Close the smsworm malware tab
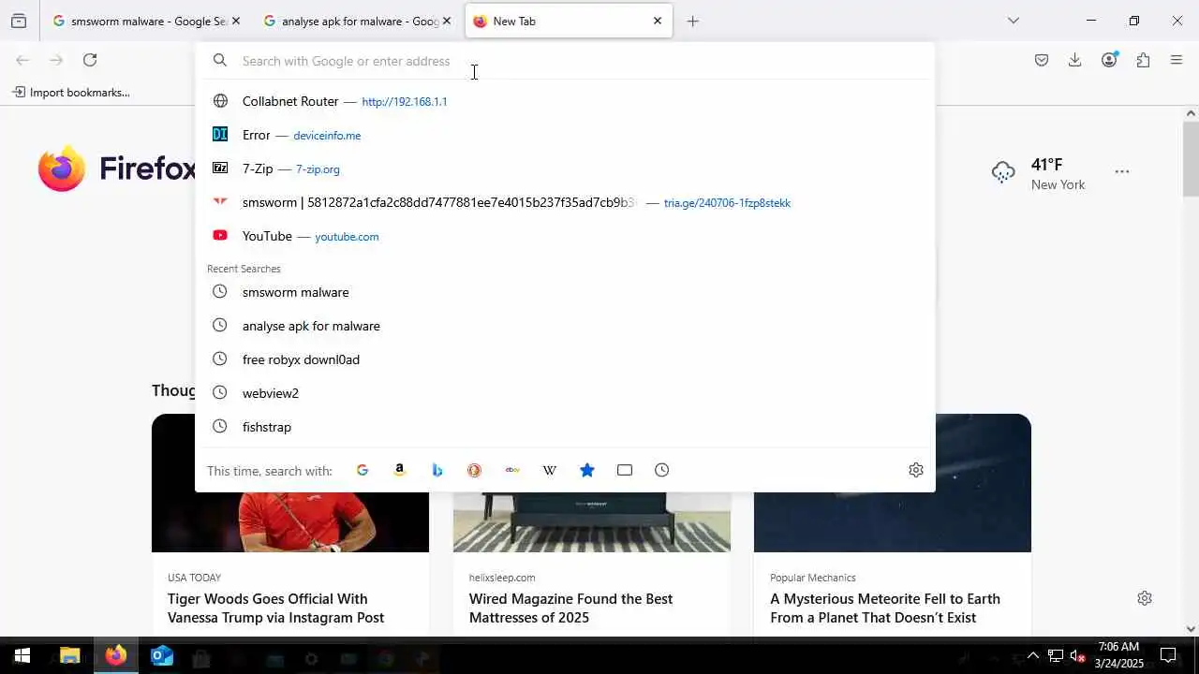Viewport: 1199px width, 674px height. [235, 21]
